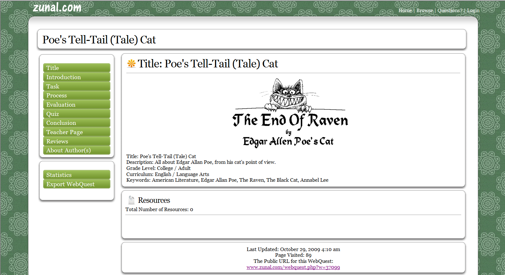Show the Reviews section

(x=76, y=141)
